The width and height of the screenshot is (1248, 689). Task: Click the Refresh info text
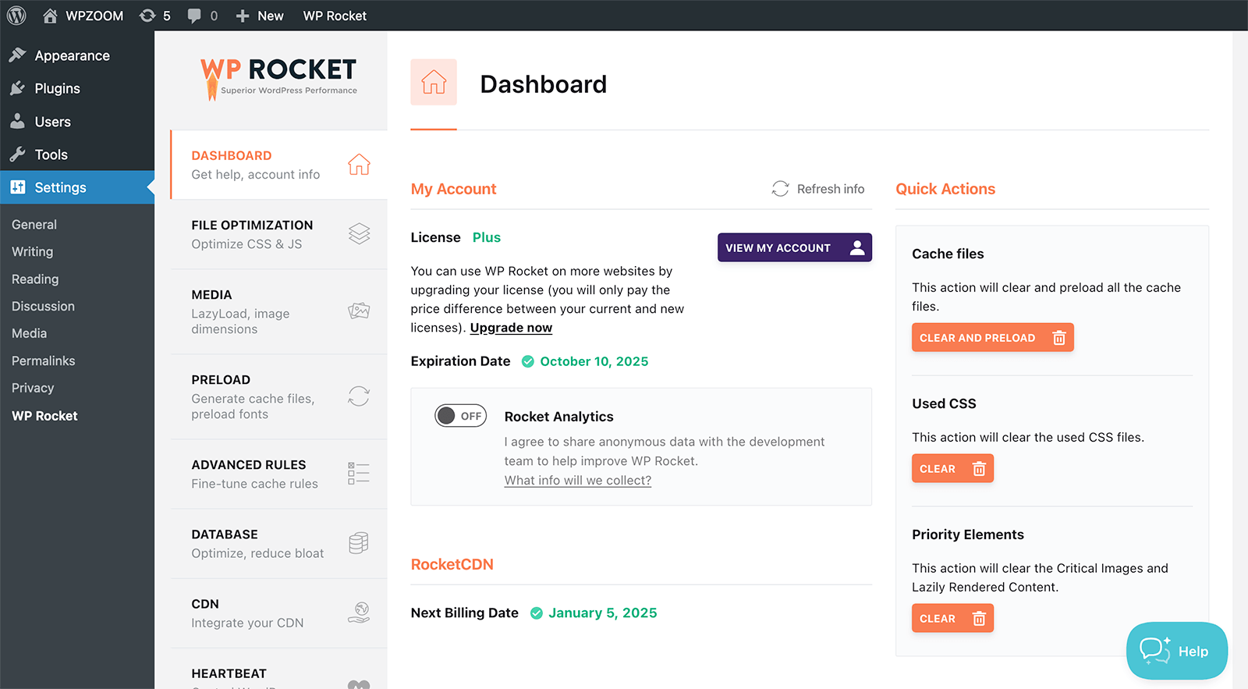[831, 189]
